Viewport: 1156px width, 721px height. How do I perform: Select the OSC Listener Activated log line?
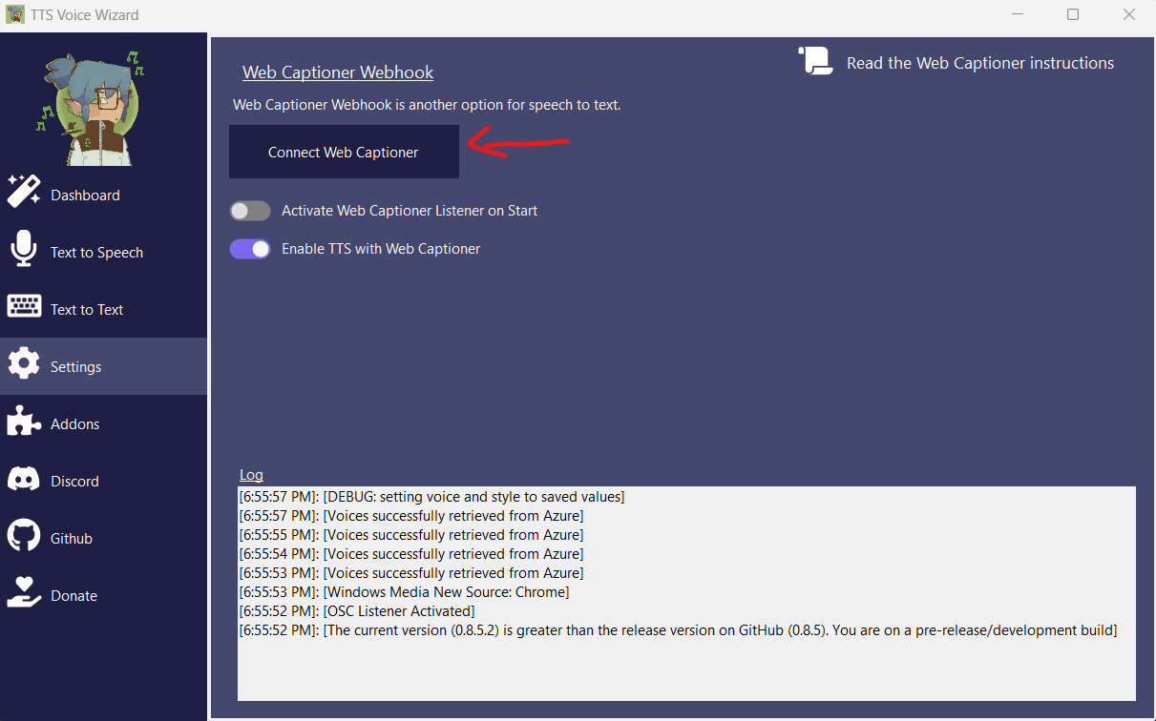pos(356,611)
